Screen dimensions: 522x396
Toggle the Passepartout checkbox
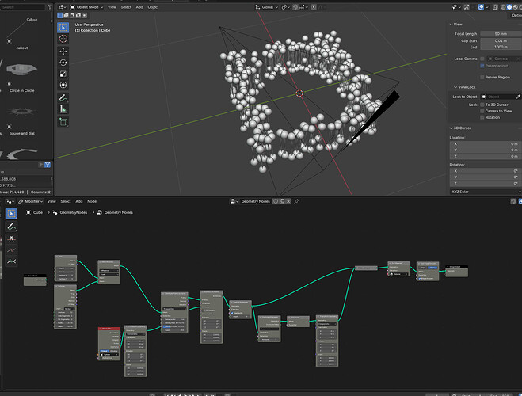click(x=482, y=66)
